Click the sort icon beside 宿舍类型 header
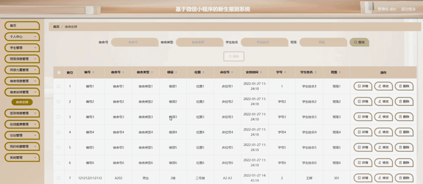This screenshot has width=423, height=184. pyautogui.click(x=152, y=72)
